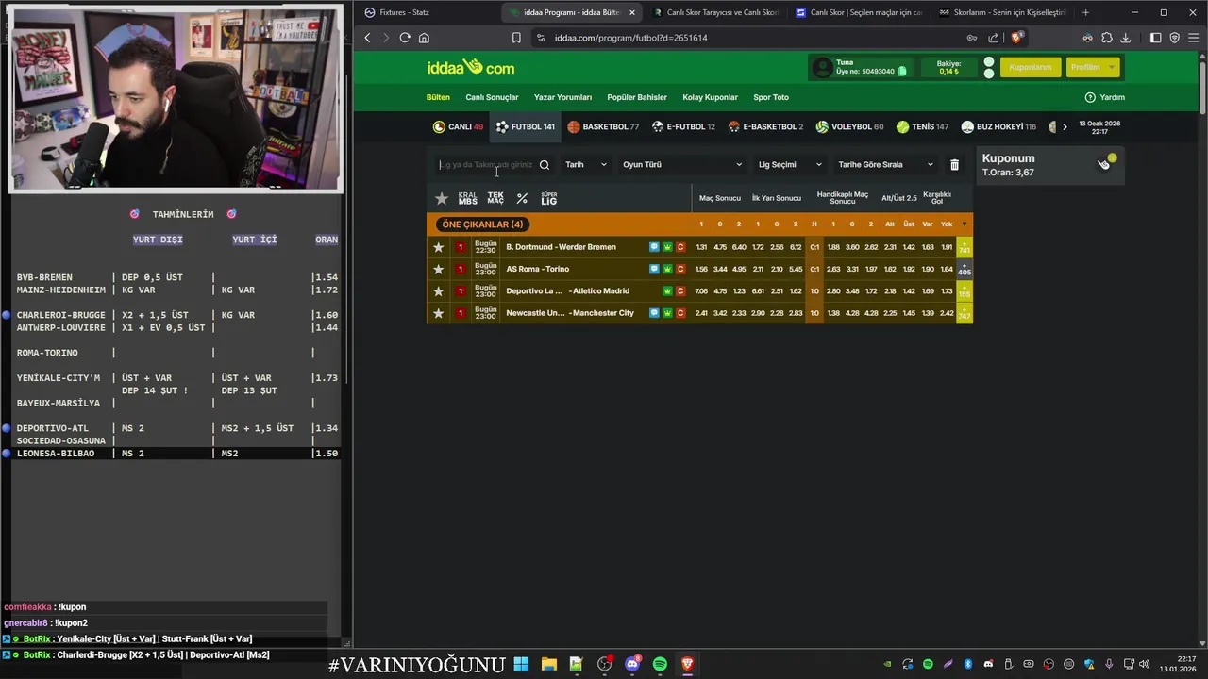Toggle the browser sidebar panel icon
Image resolution: width=1208 pixels, height=679 pixels.
point(1156,38)
